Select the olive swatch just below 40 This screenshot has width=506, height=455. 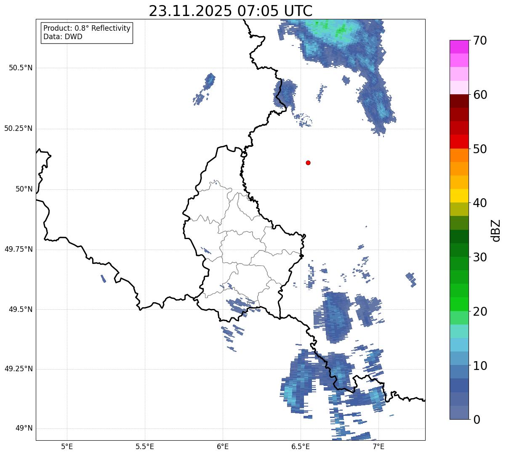(x=459, y=210)
